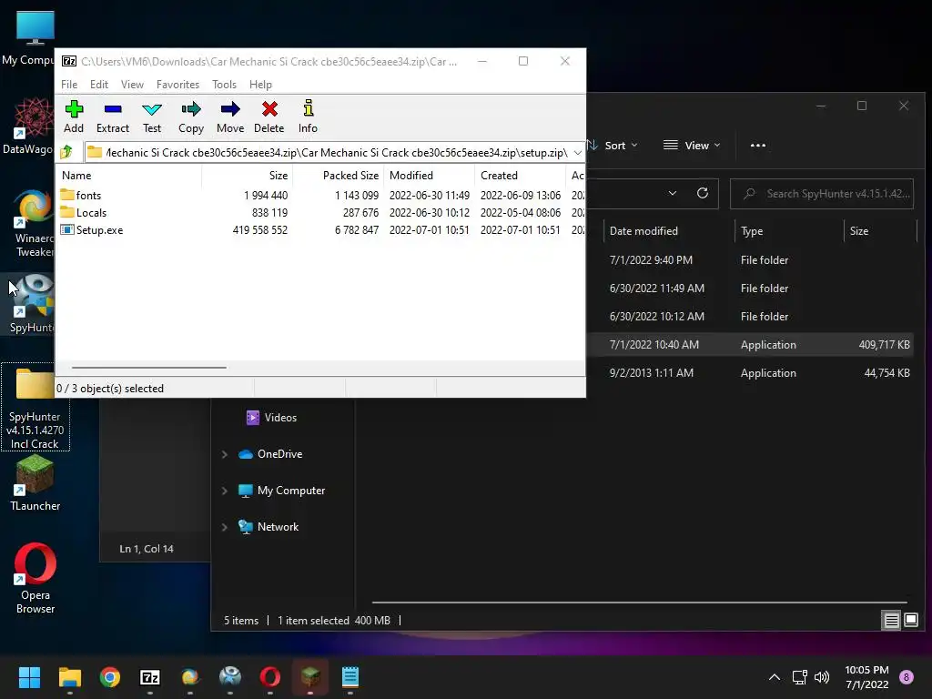
Task: Open the taskbar clock and calendar
Action: point(866,677)
